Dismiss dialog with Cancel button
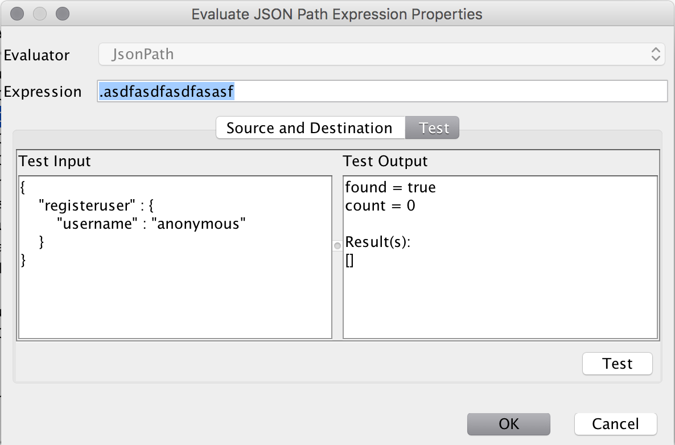675x445 pixels. 615,424
